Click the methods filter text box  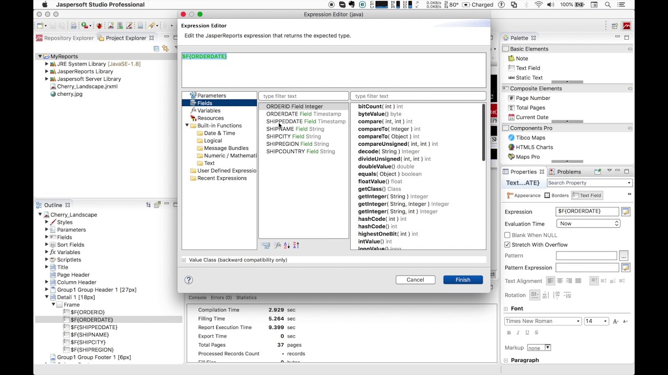[418, 96]
